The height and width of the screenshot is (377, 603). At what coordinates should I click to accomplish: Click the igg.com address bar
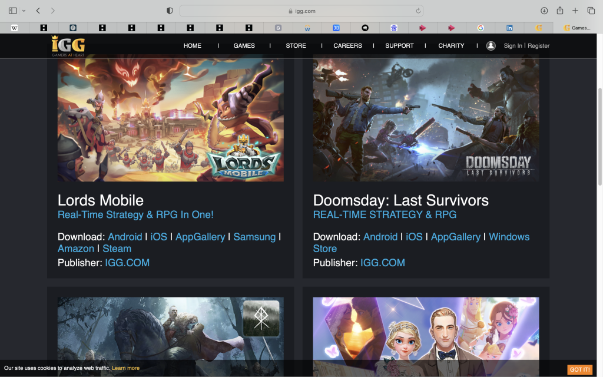301,11
